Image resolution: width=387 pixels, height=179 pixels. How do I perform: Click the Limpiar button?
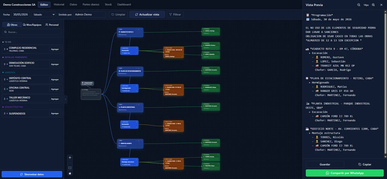pyautogui.click(x=118, y=14)
